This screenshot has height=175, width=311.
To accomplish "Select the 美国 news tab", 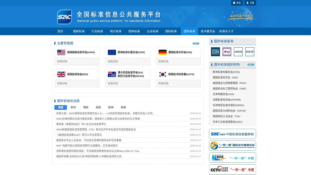I will (61, 107).
